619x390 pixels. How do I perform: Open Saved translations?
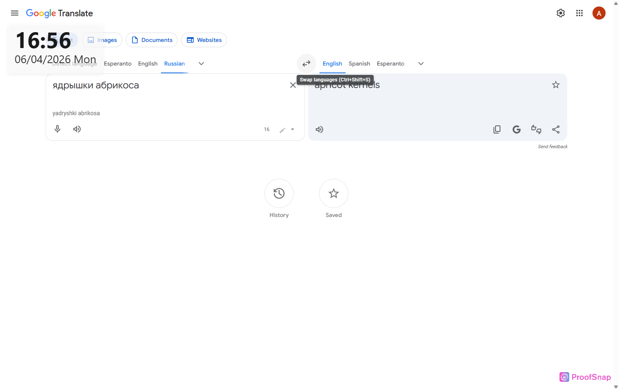point(334,193)
